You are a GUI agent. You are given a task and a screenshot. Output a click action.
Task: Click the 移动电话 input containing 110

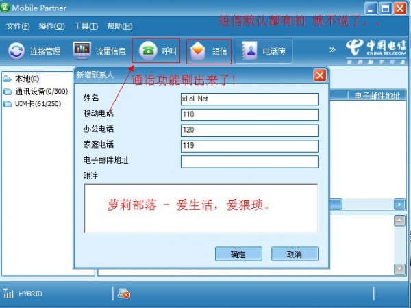click(249, 115)
